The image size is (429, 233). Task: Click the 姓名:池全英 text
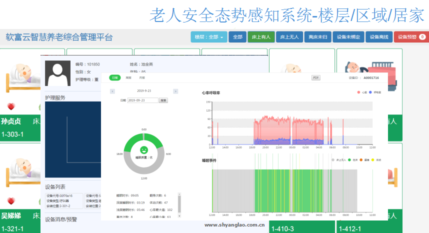coord(141,64)
